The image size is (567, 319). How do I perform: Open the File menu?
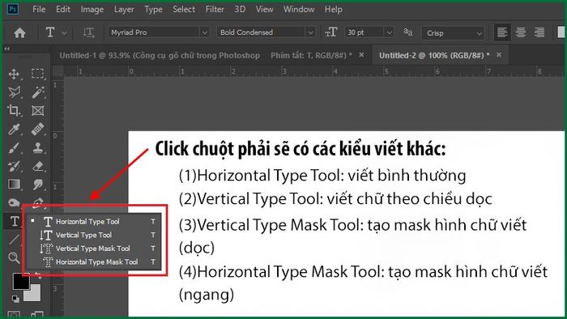tap(39, 9)
